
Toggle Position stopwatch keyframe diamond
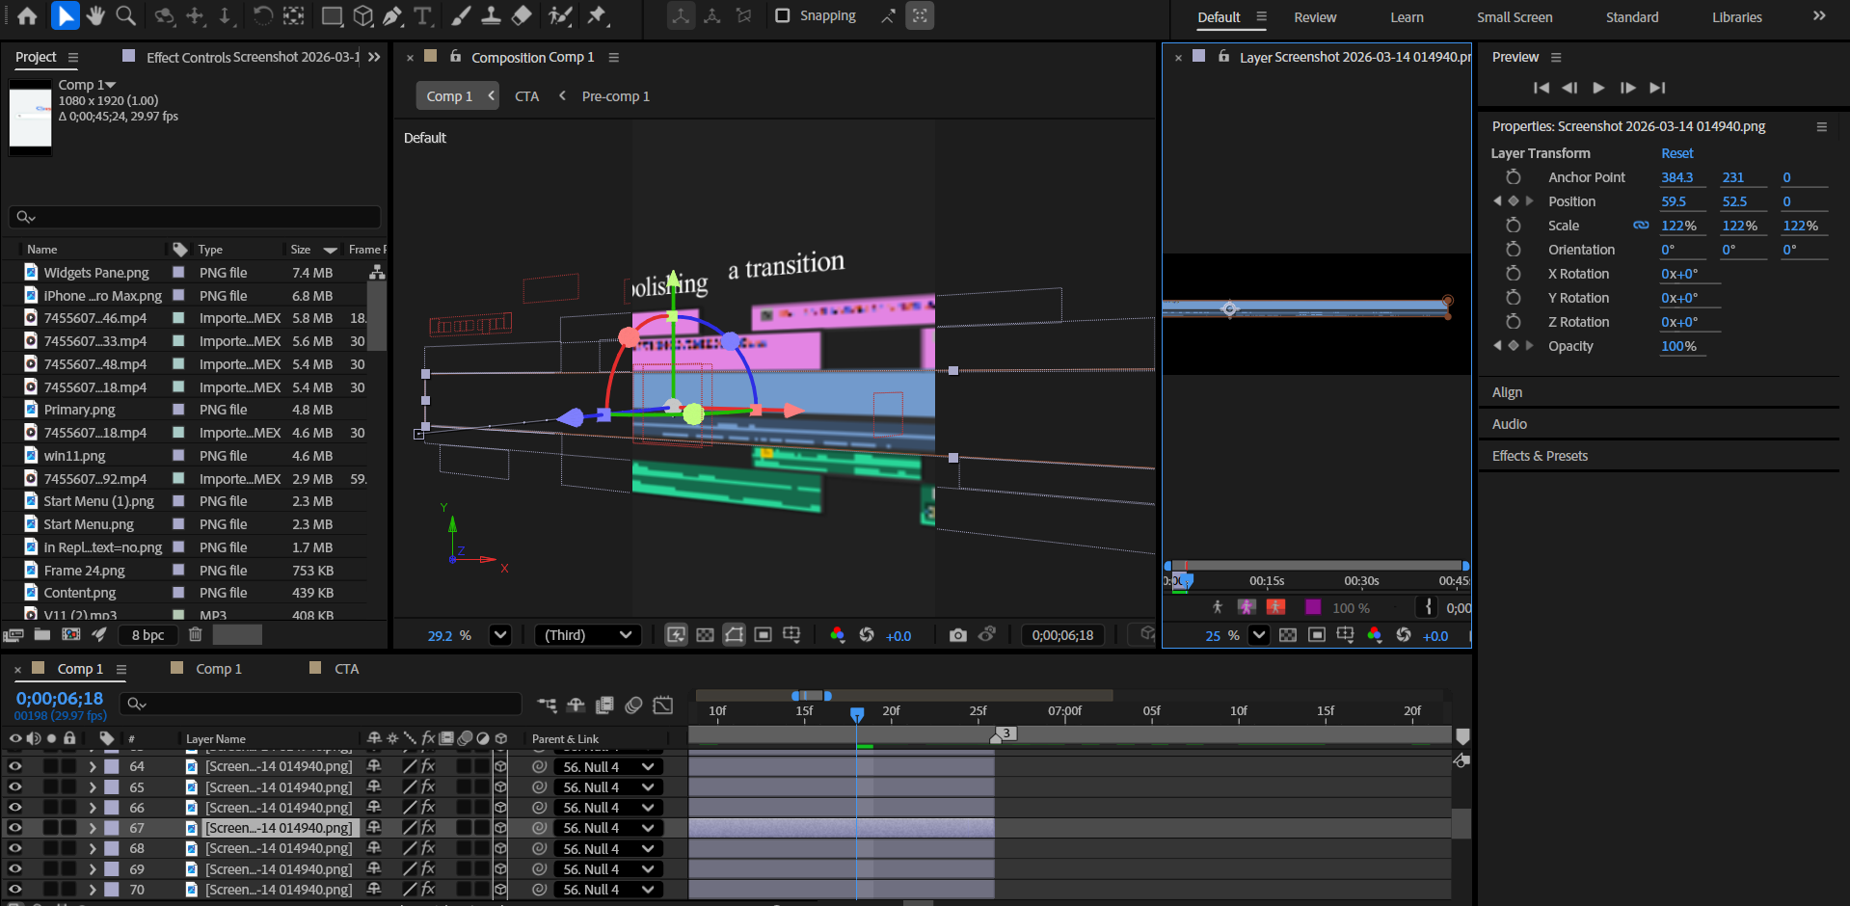[x=1513, y=201]
